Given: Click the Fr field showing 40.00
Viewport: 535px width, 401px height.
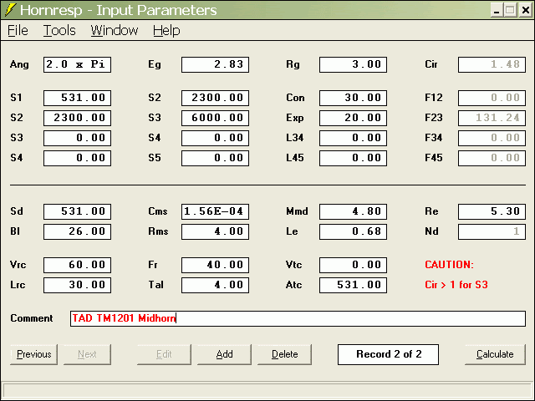Looking at the screenshot, I should pyautogui.click(x=215, y=265).
